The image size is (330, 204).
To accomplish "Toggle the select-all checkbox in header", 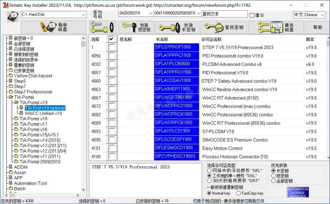I will [x=111, y=39].
